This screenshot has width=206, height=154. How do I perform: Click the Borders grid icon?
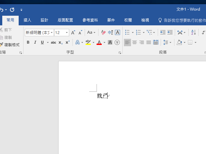tap(190, 42)
